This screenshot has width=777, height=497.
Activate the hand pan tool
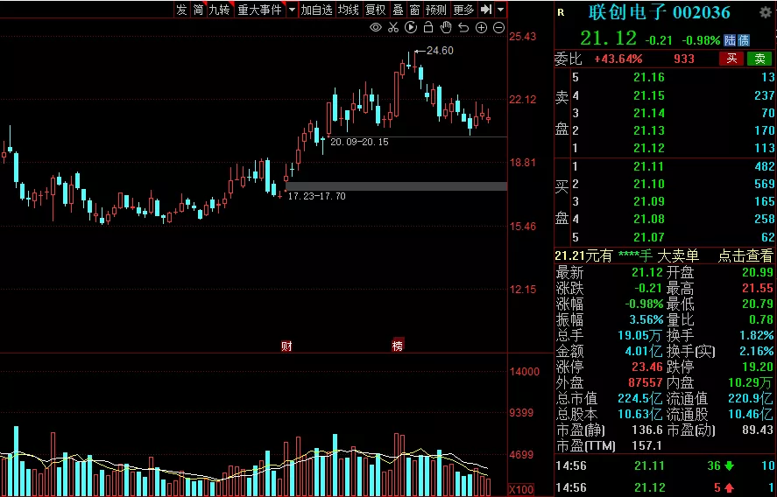coord(446,28)
